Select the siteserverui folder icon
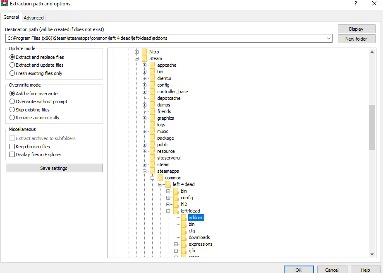The image size is (383, 273). (152, 158)
